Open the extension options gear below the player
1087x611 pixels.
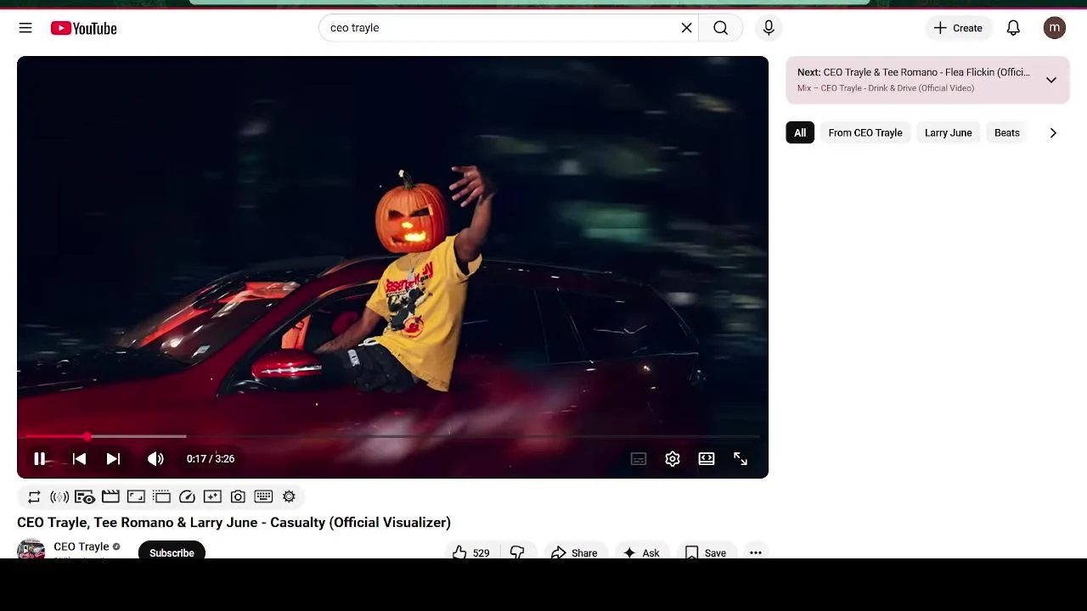[289, 496]
